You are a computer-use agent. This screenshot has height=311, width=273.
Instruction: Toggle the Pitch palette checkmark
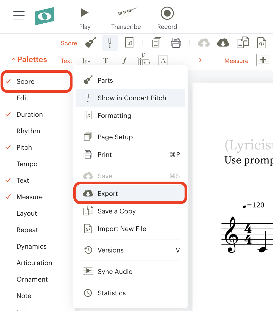(x=24, y=148)
